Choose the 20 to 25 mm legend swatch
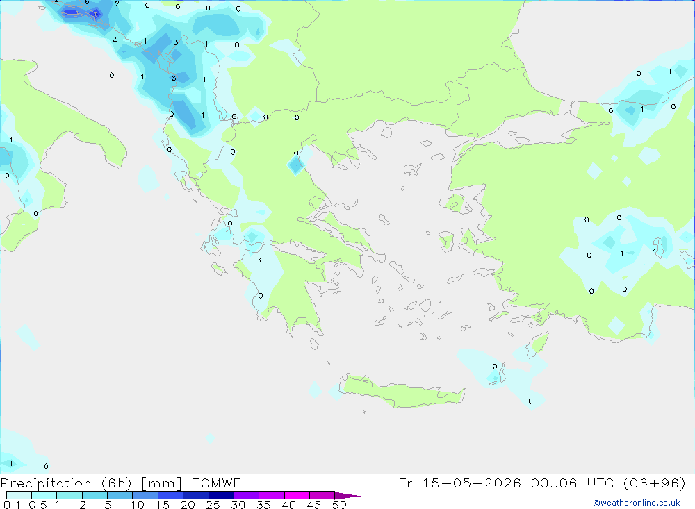 pyautogui.click(x=196, y=495)
